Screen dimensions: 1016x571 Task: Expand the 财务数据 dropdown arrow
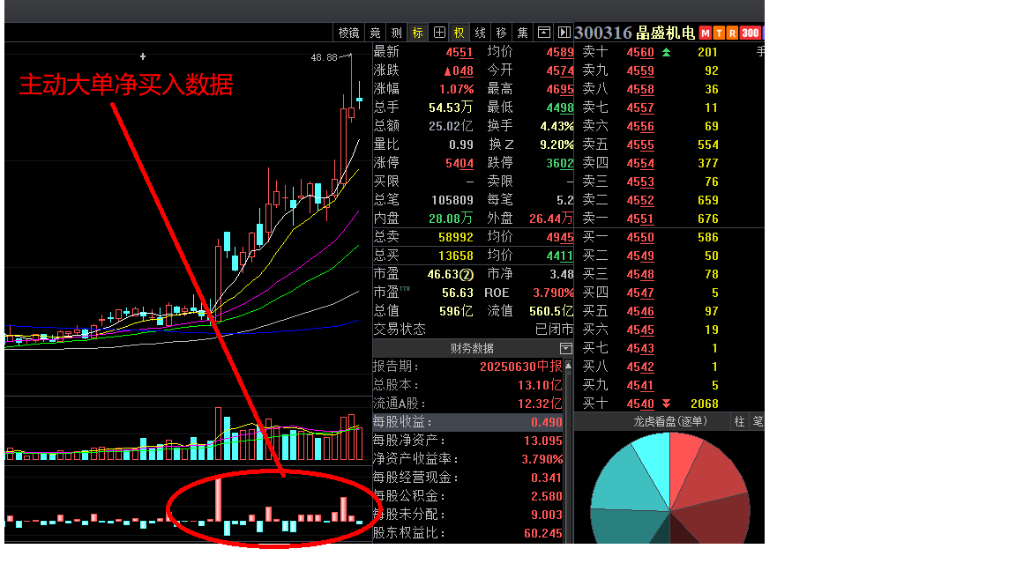click(x=565, y=348)
